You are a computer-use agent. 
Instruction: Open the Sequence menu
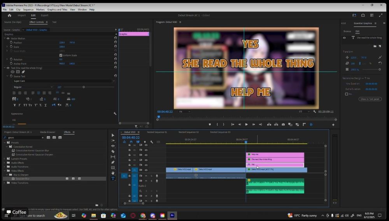tap(28, 9)
